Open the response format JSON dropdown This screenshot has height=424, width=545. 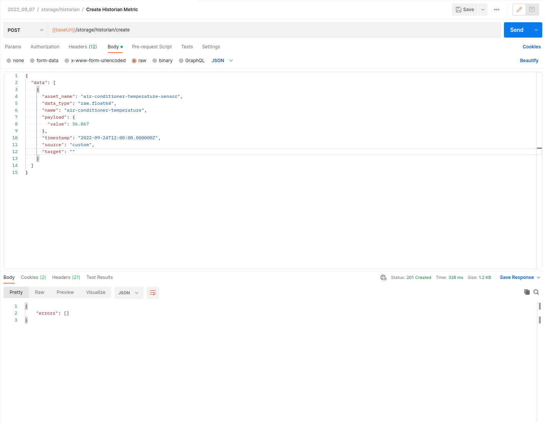129,293
